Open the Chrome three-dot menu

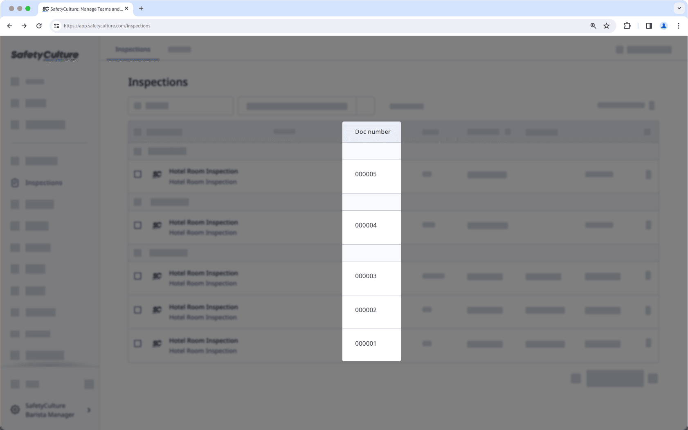(x=679, y=25)
